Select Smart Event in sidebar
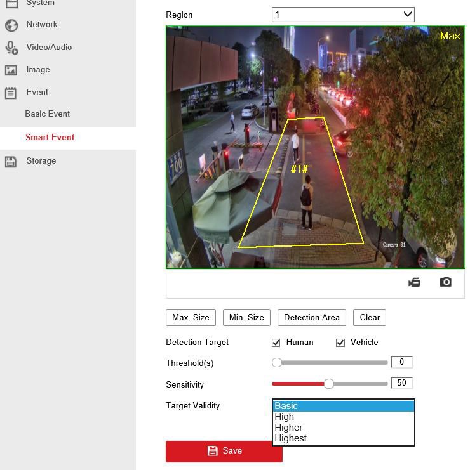 [x=50, y=138]
